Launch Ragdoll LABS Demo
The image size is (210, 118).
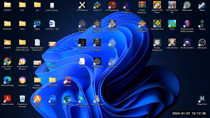(157, 5)
